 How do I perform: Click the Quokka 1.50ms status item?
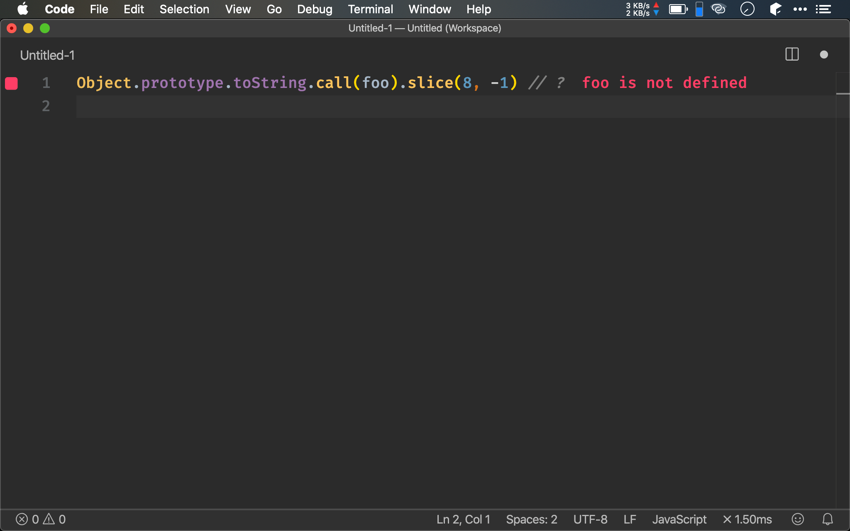point(747,519)
